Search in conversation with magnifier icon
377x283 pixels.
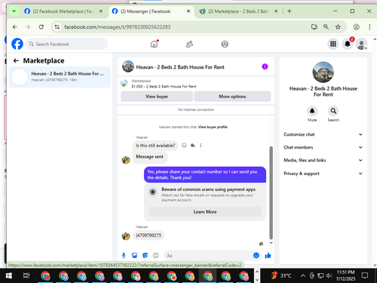point(333,111)
